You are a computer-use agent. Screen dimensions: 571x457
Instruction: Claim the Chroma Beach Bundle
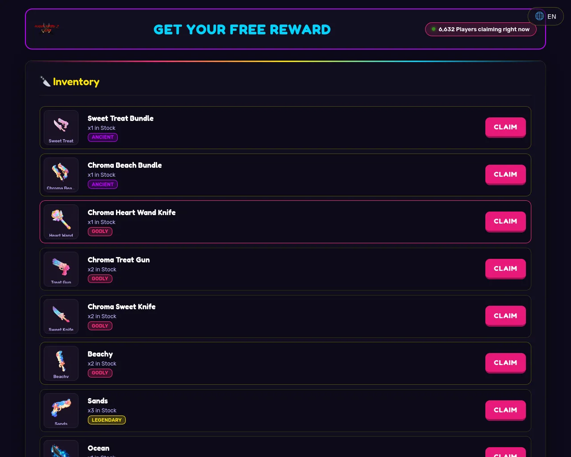click(x=505, y=174)
